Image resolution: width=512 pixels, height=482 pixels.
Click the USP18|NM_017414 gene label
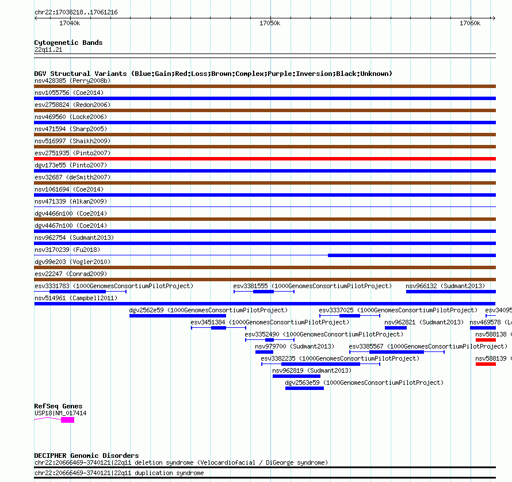(60, 413)
